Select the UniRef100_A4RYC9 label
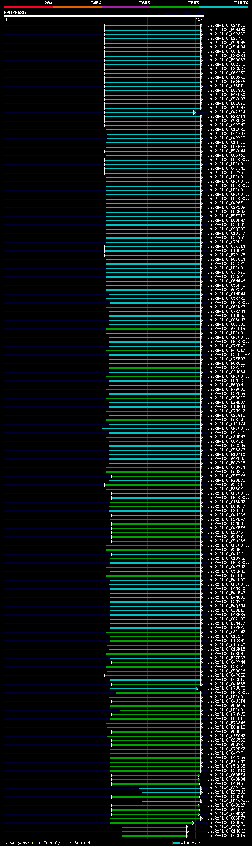Screen dimensions: 252x846 (x=226, y=138)
